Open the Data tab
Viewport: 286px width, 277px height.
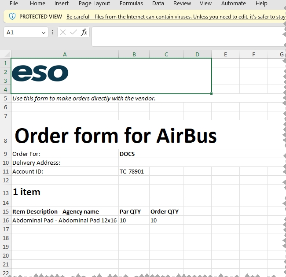(158, 3)
